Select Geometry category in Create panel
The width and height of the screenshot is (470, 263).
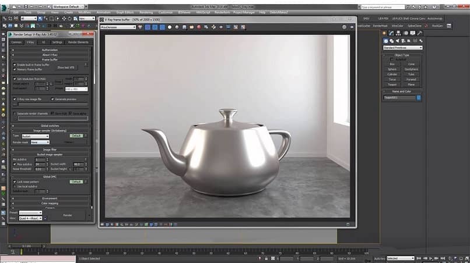(x=386, y=41)
